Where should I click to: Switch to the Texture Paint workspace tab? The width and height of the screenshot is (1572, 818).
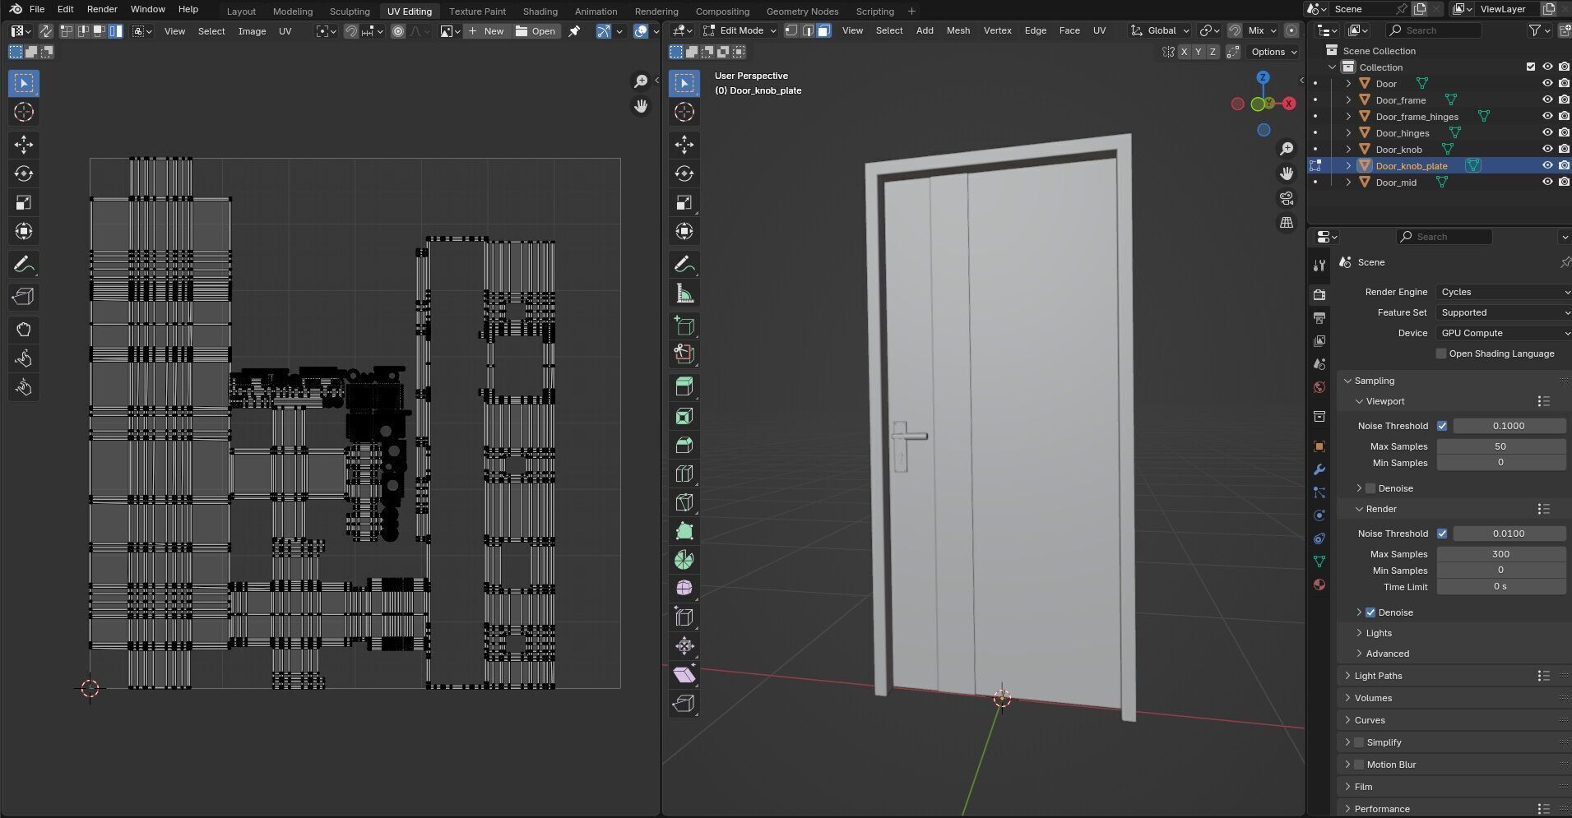click(477, 12)
